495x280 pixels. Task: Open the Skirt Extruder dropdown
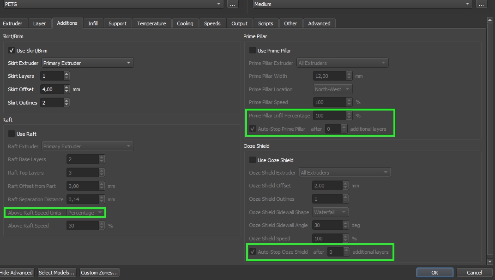pos(87,63)
